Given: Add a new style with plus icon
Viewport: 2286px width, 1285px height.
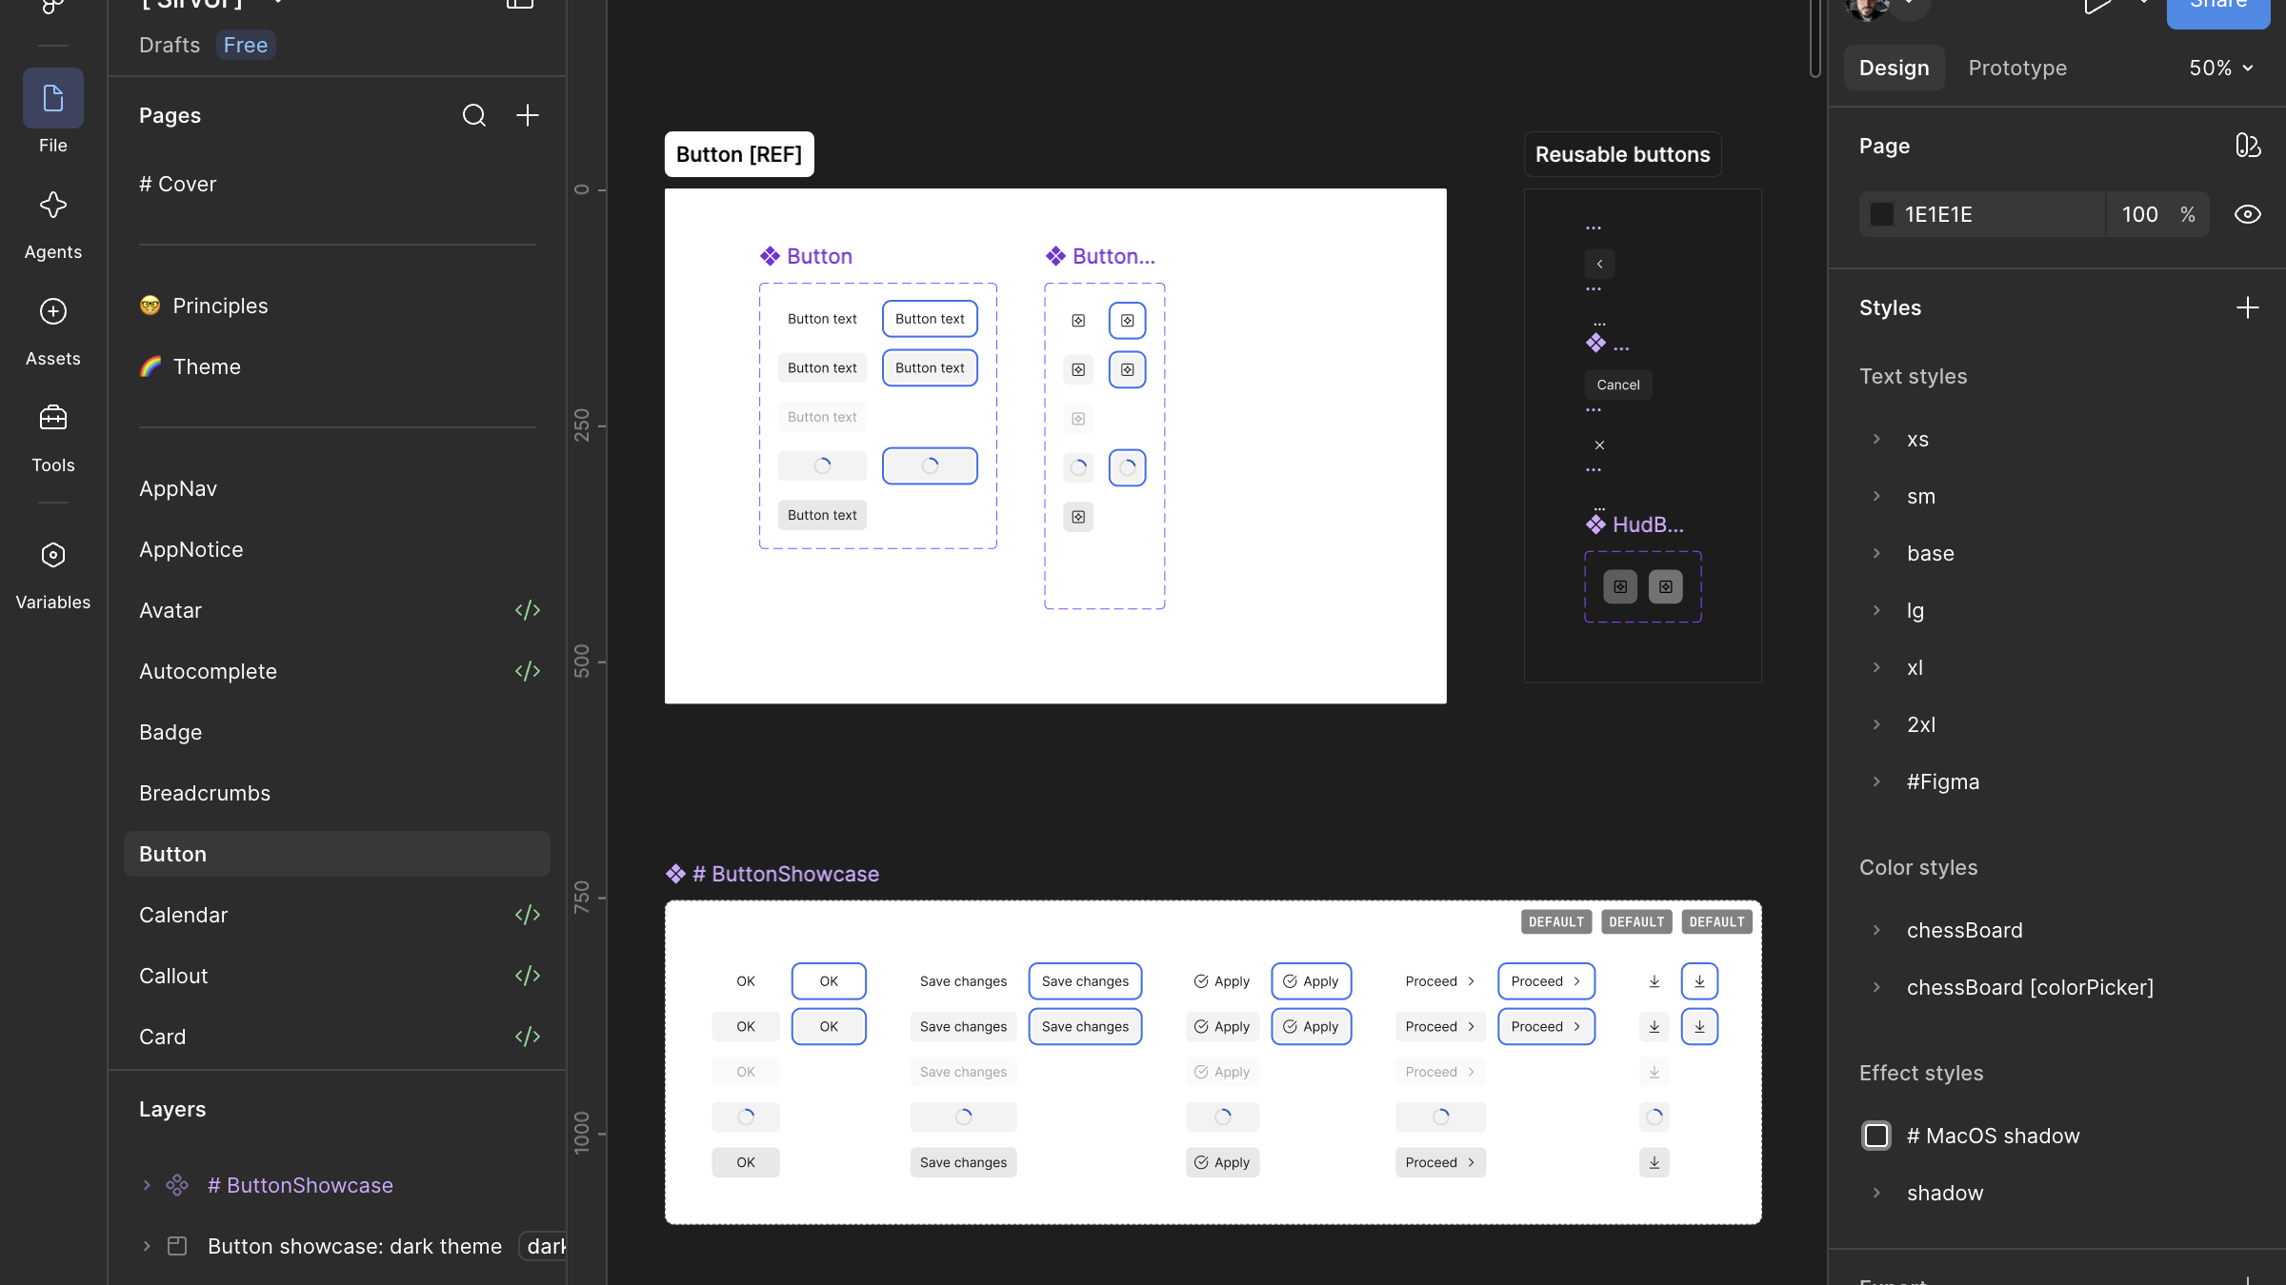Looking at the screenshot, I should pyautogui.click(x=2248, y=307).
